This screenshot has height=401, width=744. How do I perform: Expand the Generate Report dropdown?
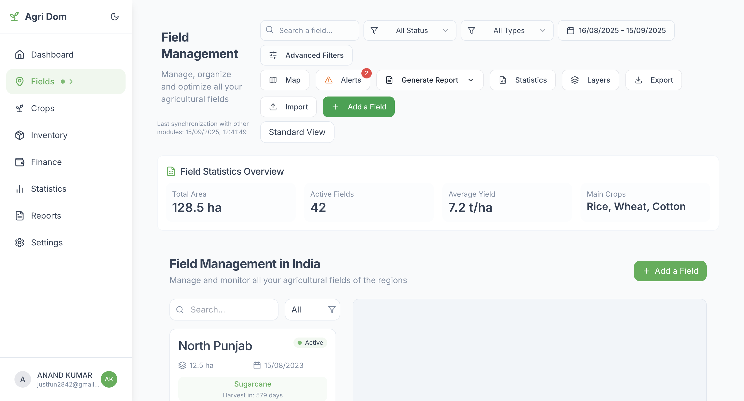click(x=429, y=80)
